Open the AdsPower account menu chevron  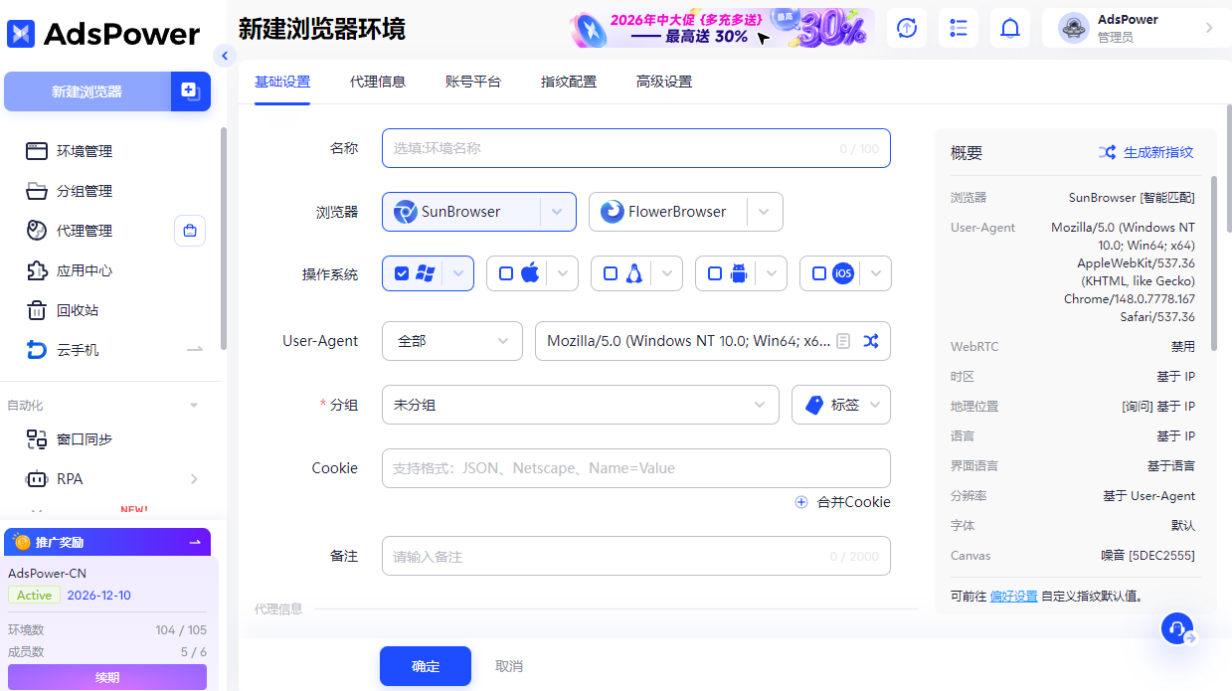coord(1209,28)
